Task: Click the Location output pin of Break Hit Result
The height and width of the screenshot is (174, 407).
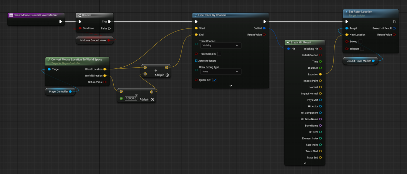Action: click(x=321, y=74)
